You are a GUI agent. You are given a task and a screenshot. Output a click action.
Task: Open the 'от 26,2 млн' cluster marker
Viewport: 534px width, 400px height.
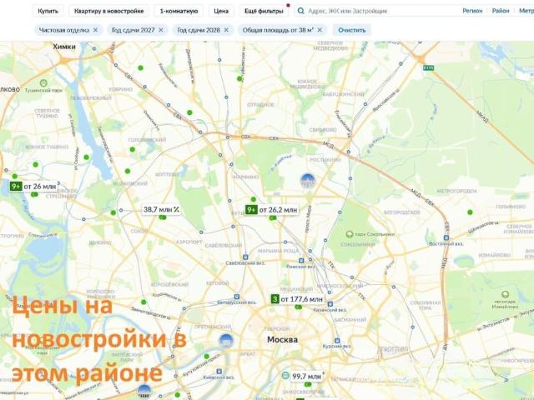[x=272, y=210]
